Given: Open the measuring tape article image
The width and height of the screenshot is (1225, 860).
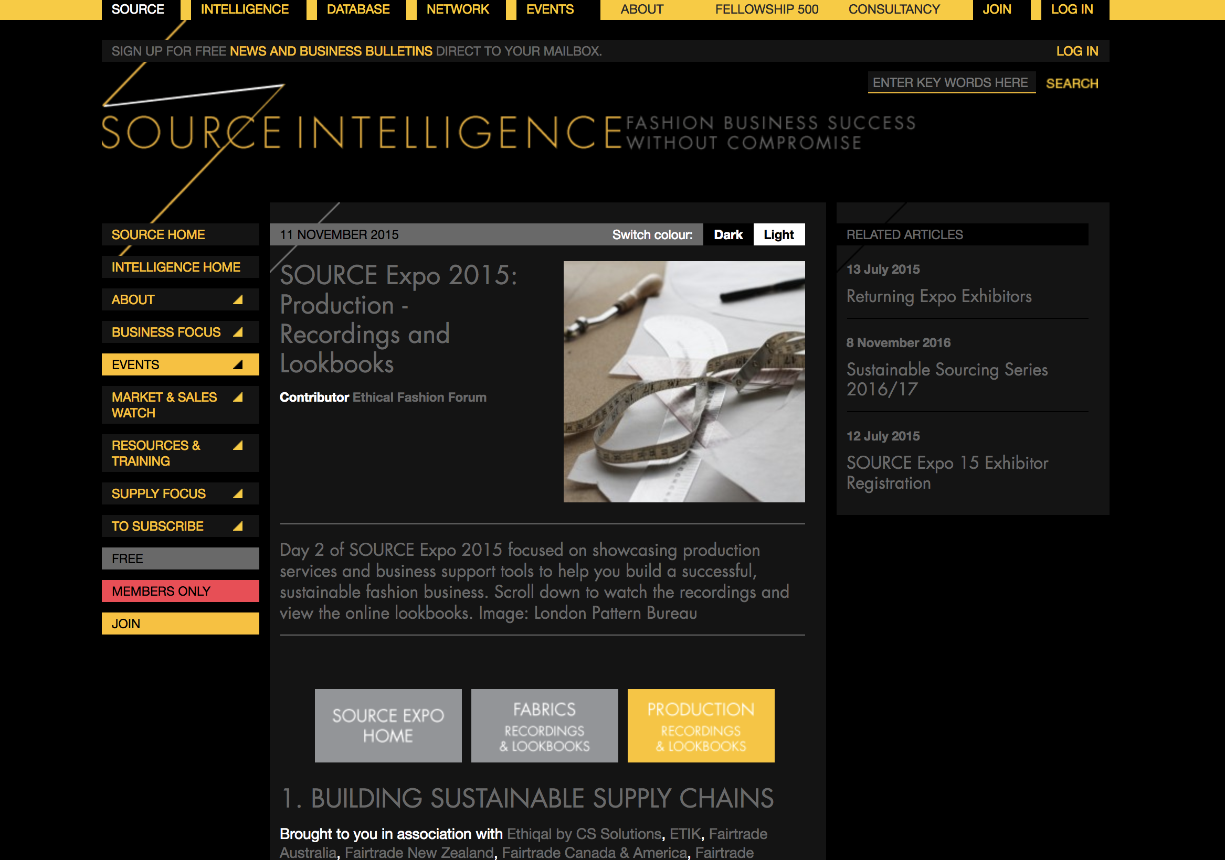Looking at the screenshot, I should (684, 382).
